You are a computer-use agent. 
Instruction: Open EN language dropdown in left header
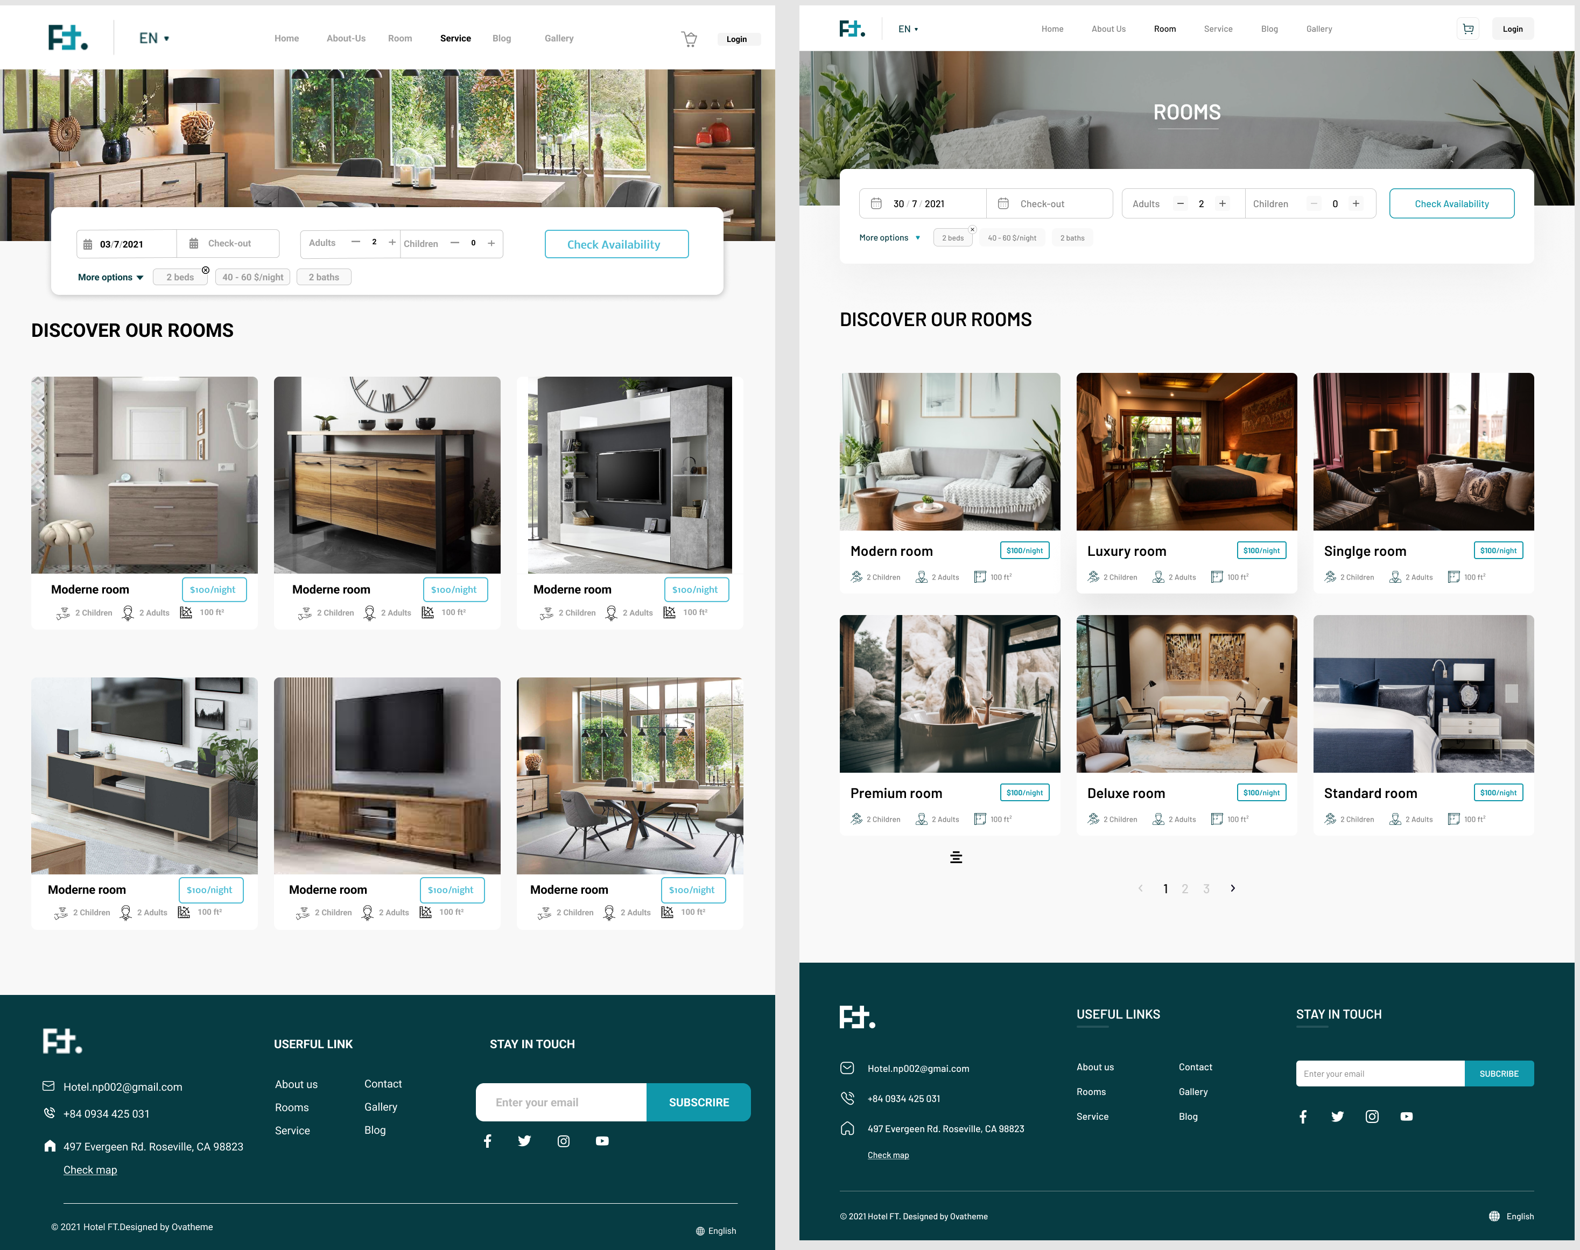coord(154,38)
